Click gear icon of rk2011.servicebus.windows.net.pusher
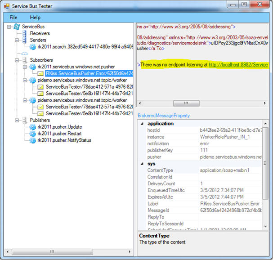 coord(32,67)
